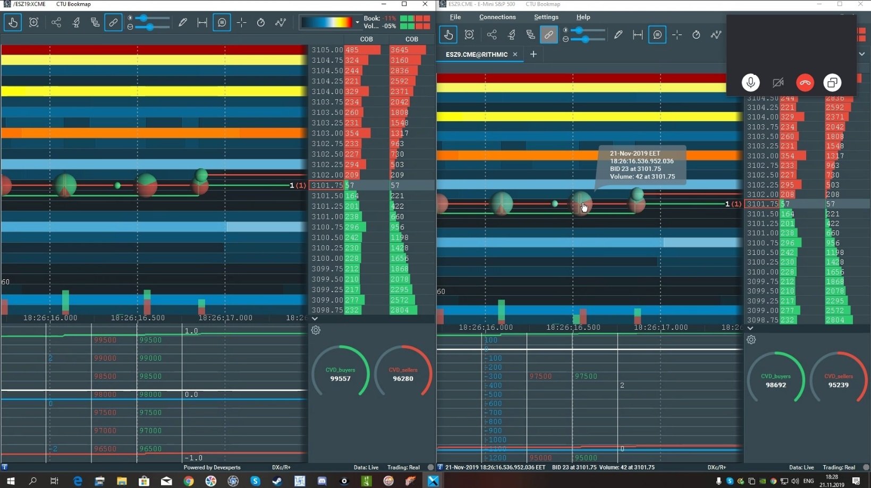Toggle the camera in the call overlay
The height and width of the screenshot is (488, 871).
(x=778, y=83)
